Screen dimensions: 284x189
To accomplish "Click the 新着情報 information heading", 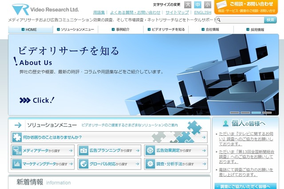I will [x=43, y=182].
